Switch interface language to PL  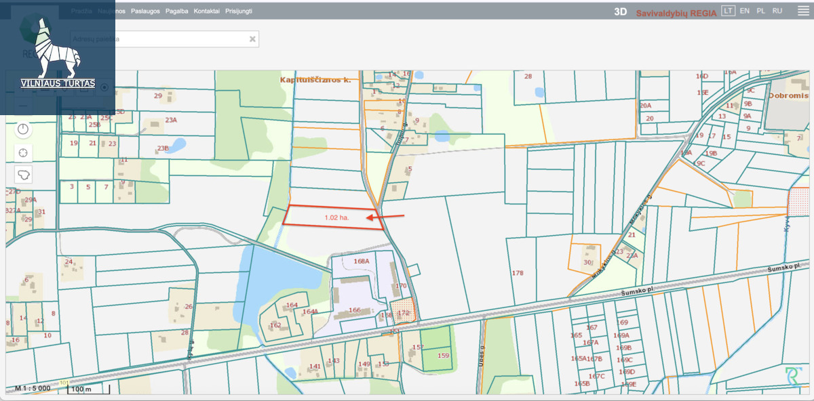click(x=761, y=11)
